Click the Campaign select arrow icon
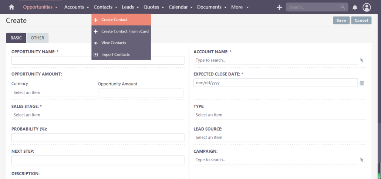This screenshot has width=381, height=179. 362,160
